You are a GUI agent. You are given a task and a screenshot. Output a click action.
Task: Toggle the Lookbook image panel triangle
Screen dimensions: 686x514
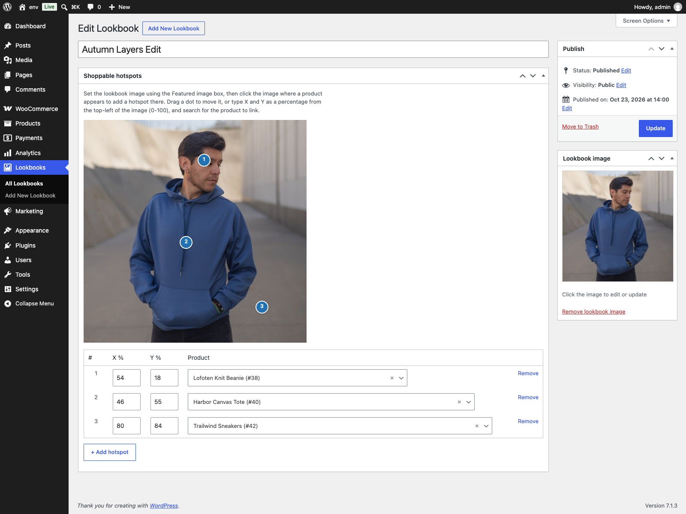coord(672,158)
